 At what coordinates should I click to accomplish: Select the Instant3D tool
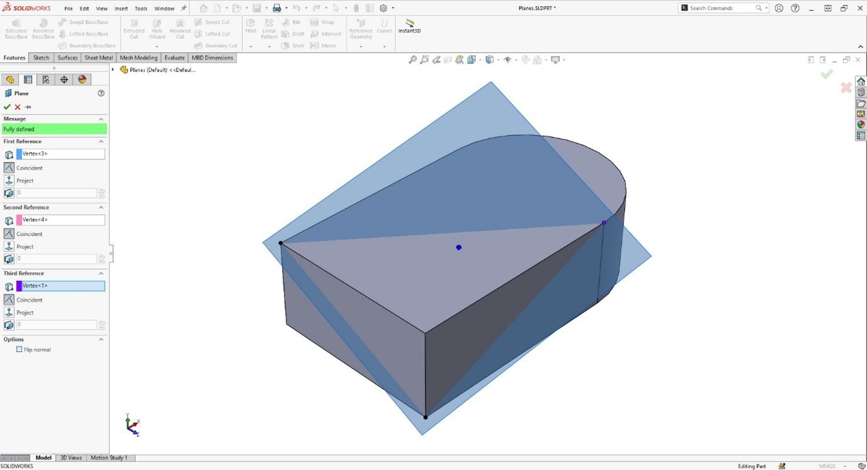pyautogui.click(x=409, y=26)
